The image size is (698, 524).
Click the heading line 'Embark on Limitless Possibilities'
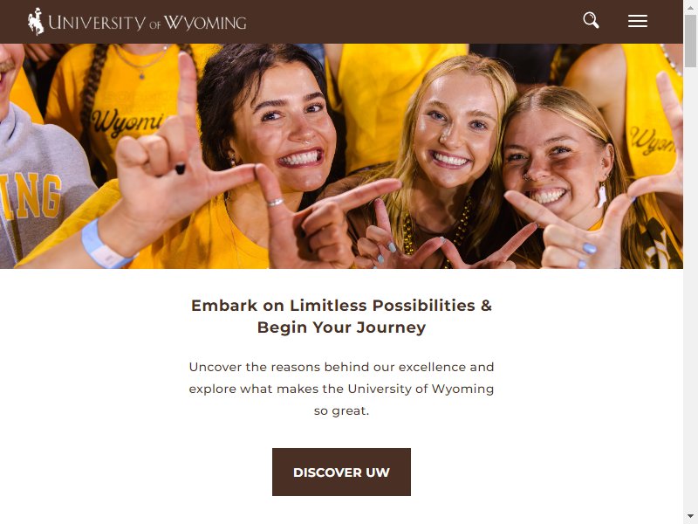341,306
